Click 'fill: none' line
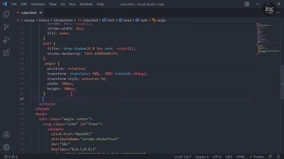This screenshot has width=284, height=159. [x=58, y=33]
